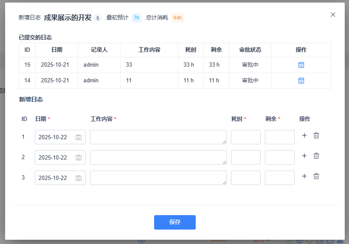Click the 审批状态 column header
Image resolution: width=349 pixels, height=244 pixels.
coord(250,50)
